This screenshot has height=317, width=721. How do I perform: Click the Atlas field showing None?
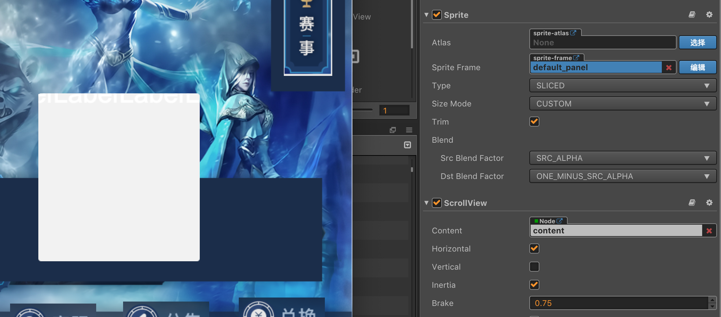[603, 43]
